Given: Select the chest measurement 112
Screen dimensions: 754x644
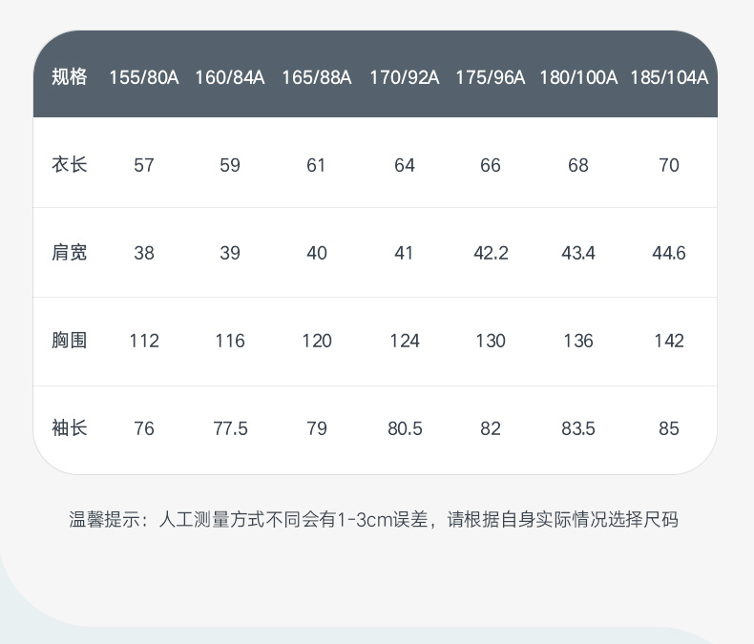Looking at the screenshot, I should [x=144, y=341].
